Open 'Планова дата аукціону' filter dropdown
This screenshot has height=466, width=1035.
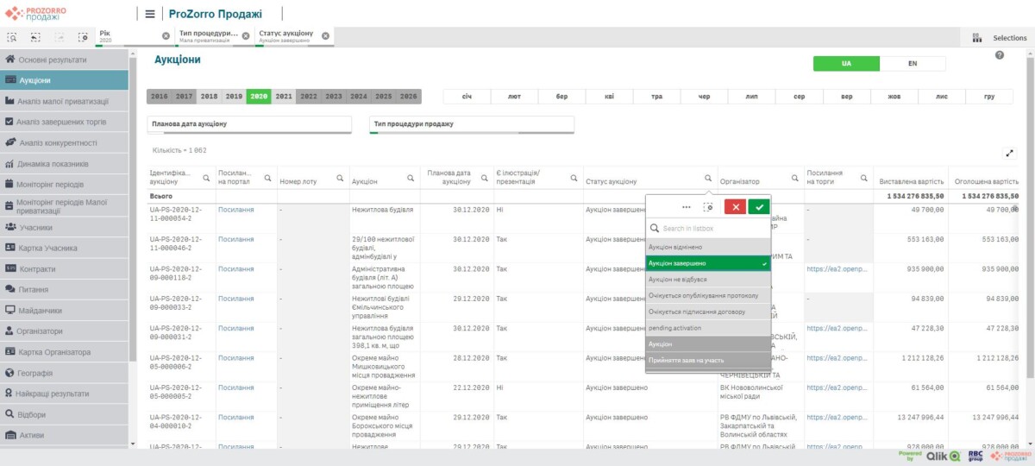pyautogui.click(x=249, y=124)
